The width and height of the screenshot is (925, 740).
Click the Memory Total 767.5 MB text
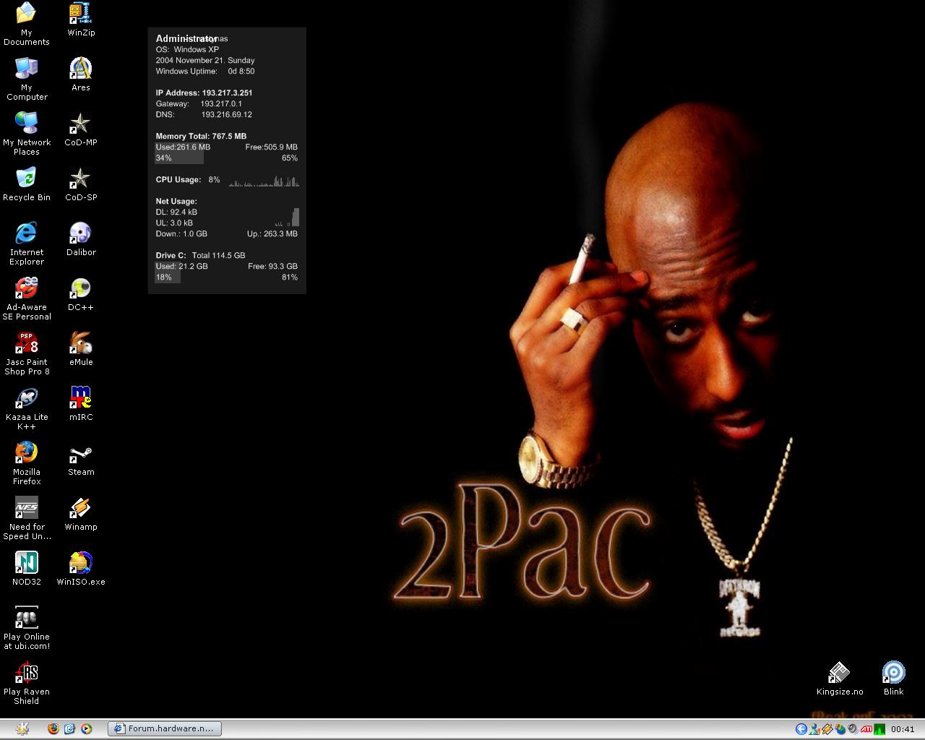coord(201,136)
